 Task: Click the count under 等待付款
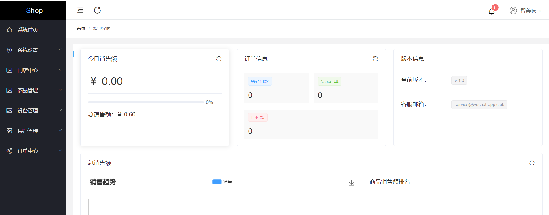tap(250, 95)
